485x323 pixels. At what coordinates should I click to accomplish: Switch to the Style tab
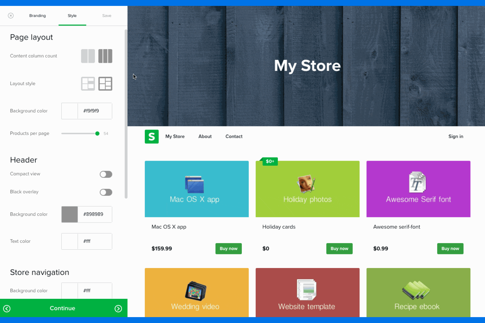[x=72, y=15]
